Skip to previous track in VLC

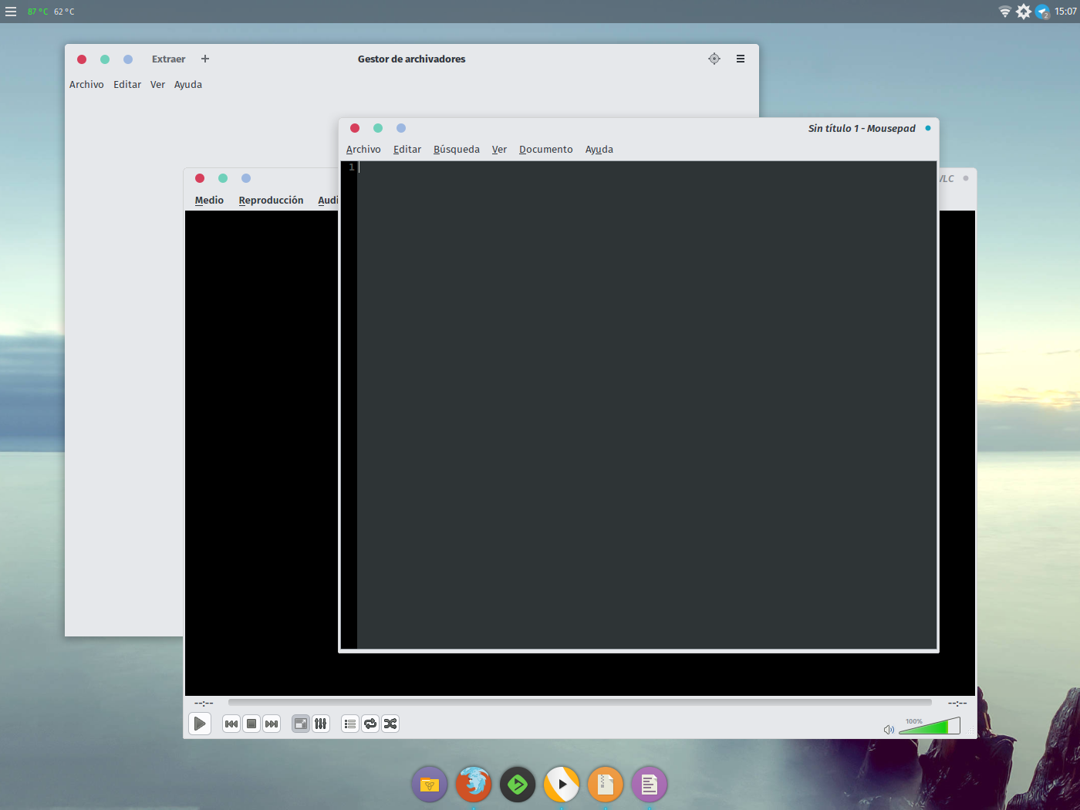tap(231, 724)
